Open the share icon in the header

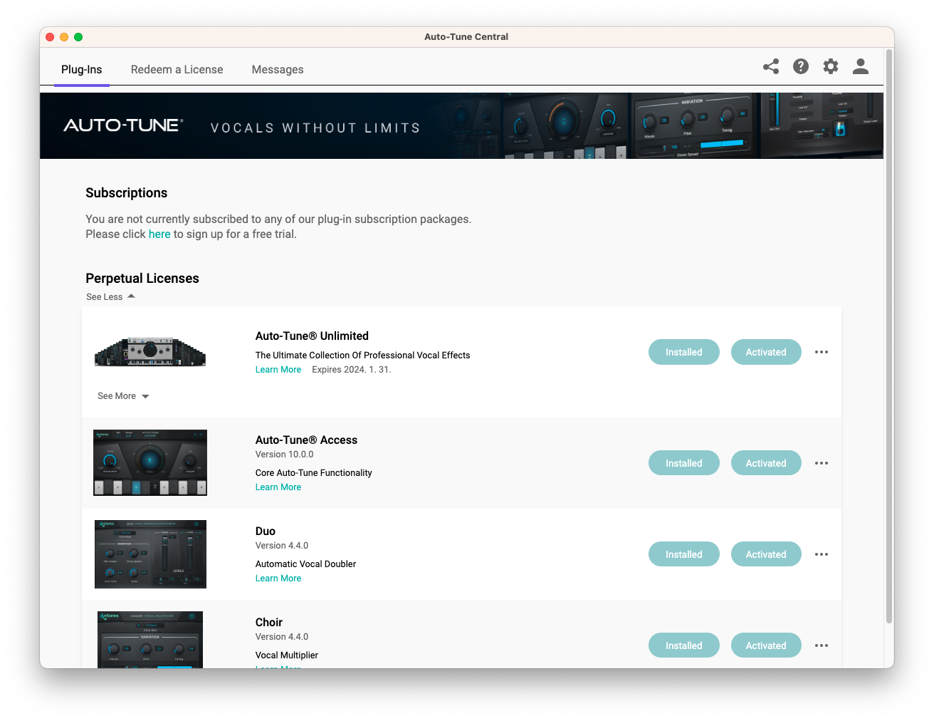coord(771,66)
